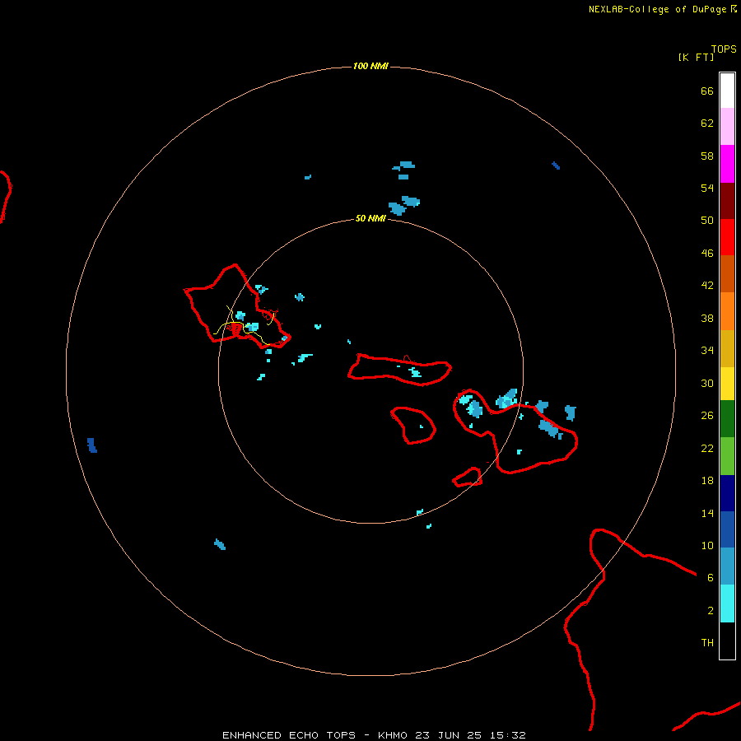Click the light pink 62 kft swatch
Screen dimensions: 741x741
coord(727,127)
